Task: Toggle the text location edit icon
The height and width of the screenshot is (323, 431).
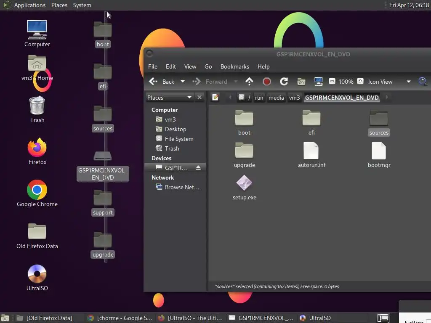Action: tap(215, 97)
